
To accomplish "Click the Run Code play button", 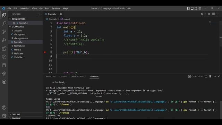I will [x=202, y=14].
